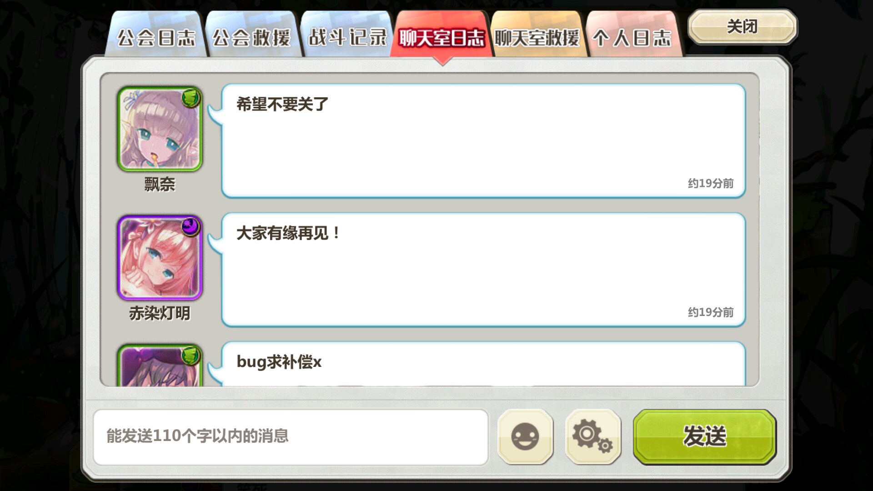The height and width of the screenshot is (491, 873).
Task: Tap 飘奈's elf avatar portrait
Action: pyautogui.click(x=160, y=129)
